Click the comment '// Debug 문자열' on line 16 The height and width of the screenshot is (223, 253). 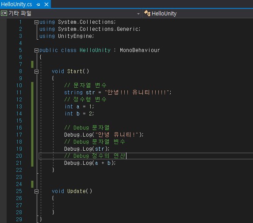(87, 128)
